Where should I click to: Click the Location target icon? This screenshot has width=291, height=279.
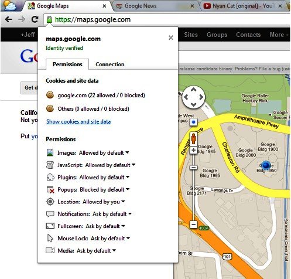50,202
